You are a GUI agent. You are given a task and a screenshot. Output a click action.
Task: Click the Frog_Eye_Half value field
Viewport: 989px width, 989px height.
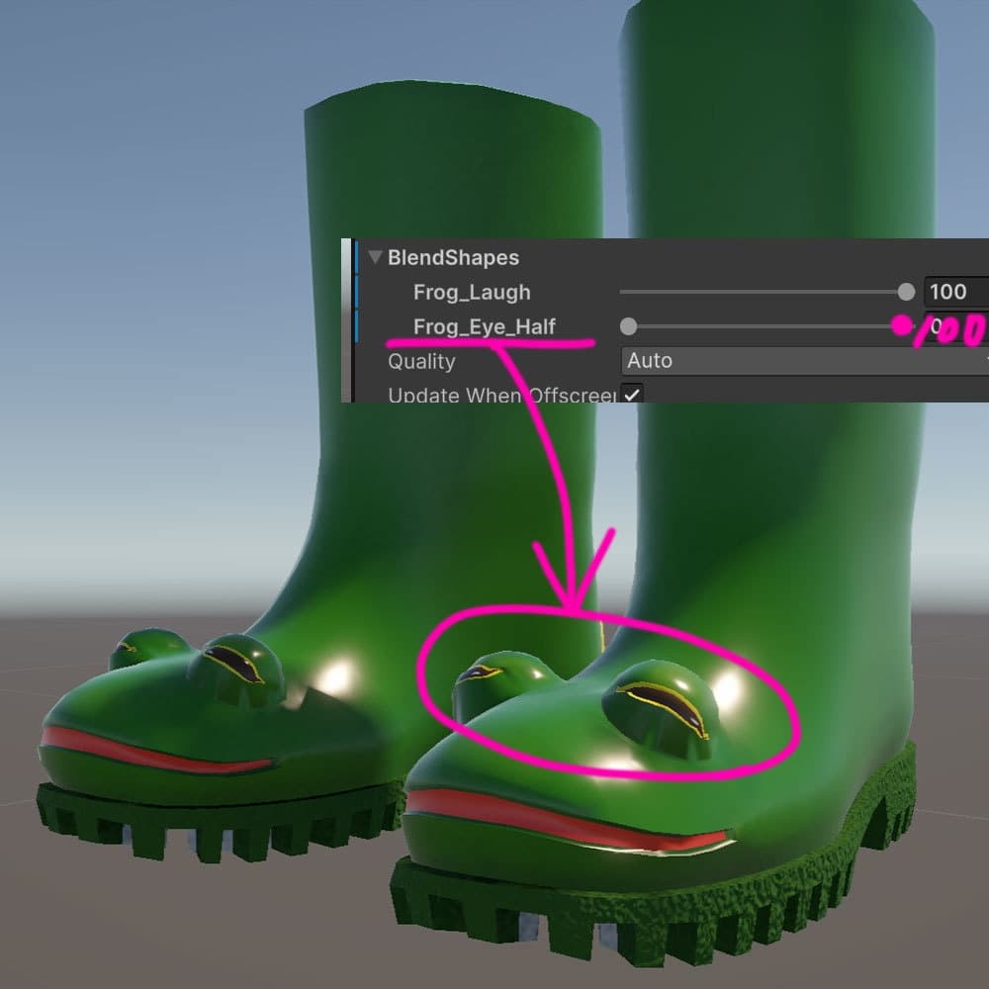(956, 326)
